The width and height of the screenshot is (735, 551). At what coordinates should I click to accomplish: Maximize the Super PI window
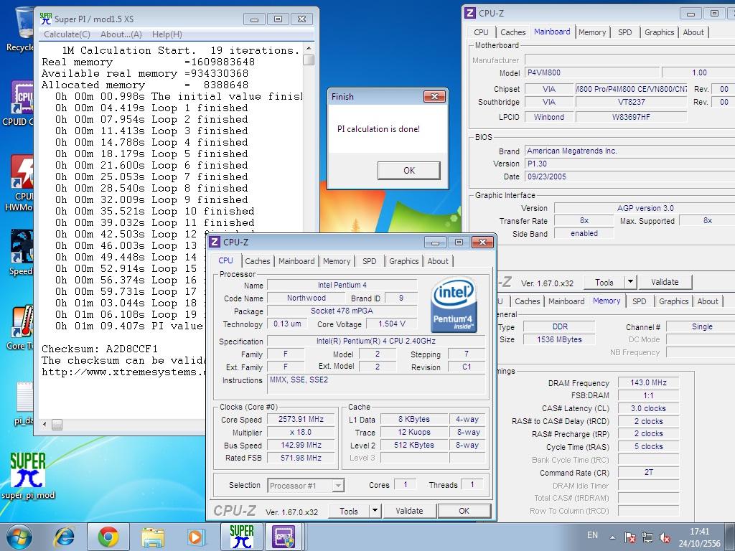click(278, 19)
